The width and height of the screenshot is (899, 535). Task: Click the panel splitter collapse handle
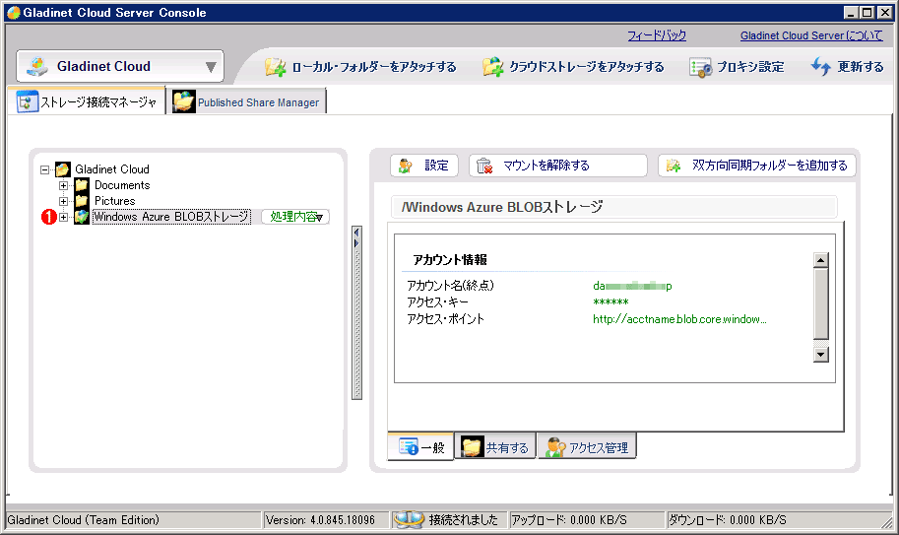(356, 238)
